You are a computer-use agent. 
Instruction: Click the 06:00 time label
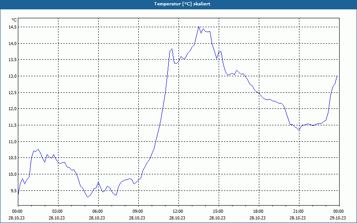tap(98, 211)
